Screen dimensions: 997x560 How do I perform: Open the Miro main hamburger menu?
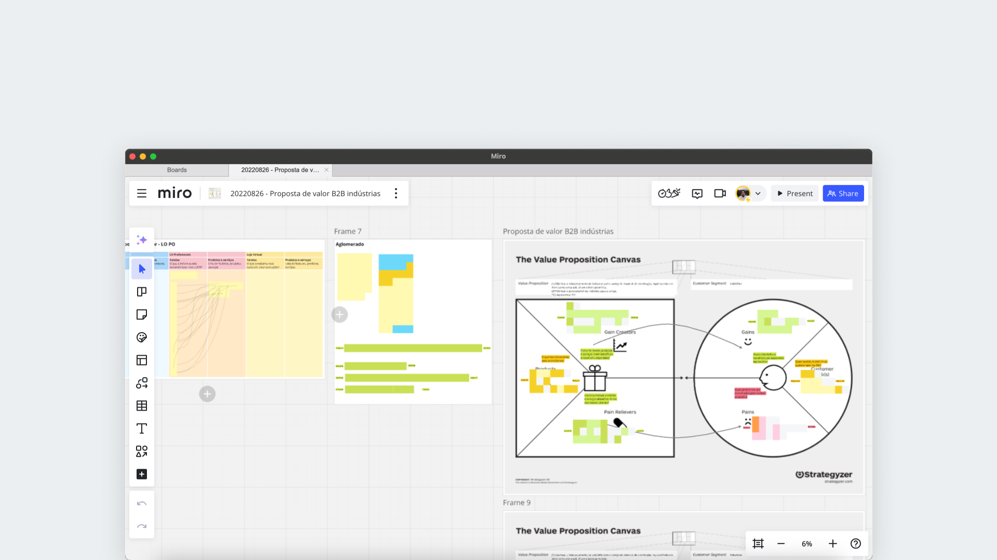[x=141, y=193]
